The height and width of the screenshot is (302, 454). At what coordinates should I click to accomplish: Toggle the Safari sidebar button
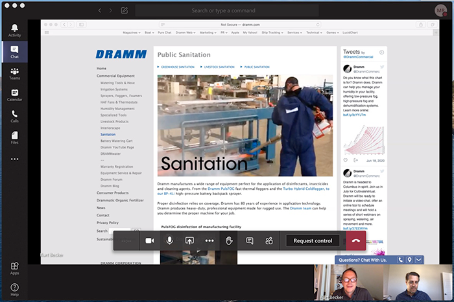pos(81,25)
